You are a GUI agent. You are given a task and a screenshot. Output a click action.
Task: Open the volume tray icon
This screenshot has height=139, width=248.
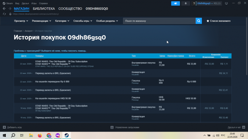(218, 135)
